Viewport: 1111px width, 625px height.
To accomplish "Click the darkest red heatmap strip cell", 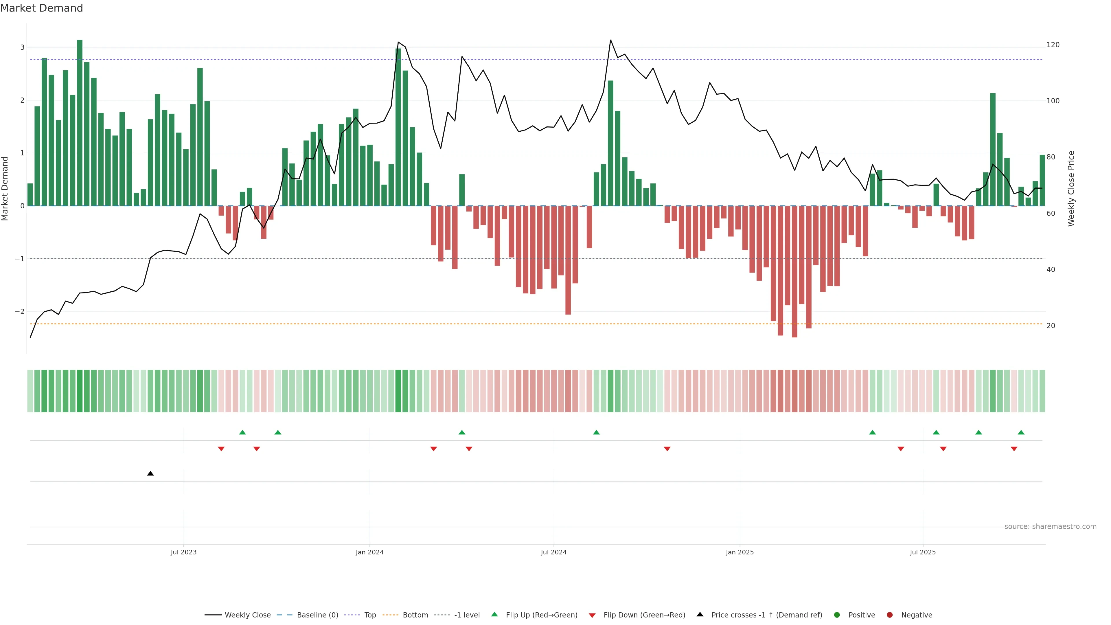I will (794, 391).
